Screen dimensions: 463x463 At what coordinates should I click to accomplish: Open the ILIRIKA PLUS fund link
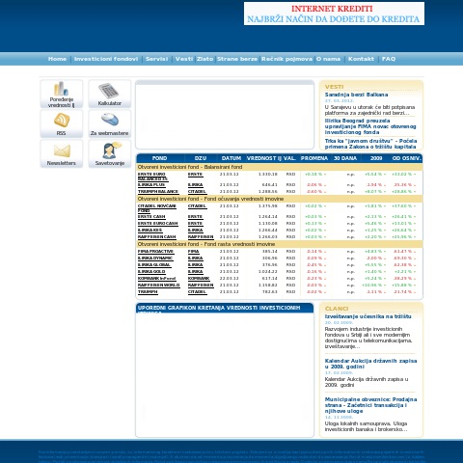tap(151, 185)
